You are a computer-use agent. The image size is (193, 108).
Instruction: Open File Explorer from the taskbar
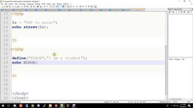15,106
